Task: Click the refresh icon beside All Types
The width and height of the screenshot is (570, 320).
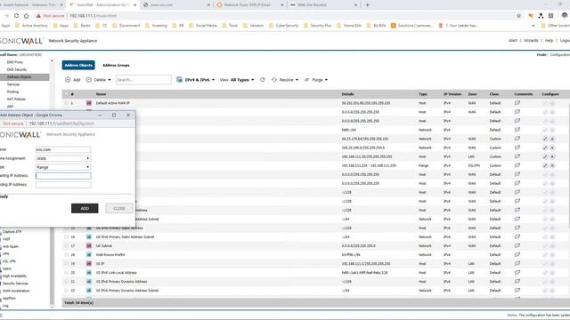Action: [263, 80]
